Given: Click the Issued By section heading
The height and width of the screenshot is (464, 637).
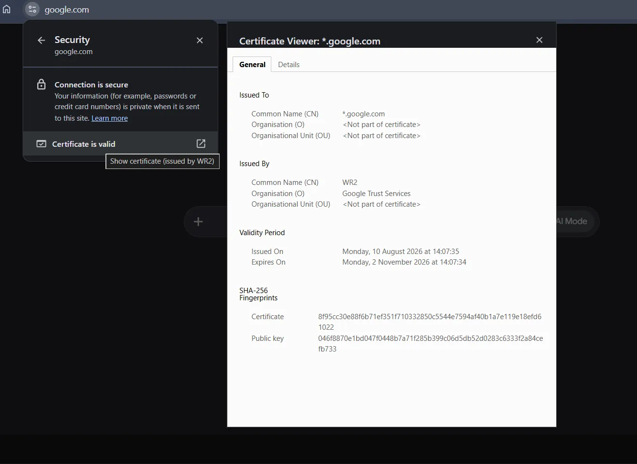Looking at the screenshot, I should [x=254, y=164].
